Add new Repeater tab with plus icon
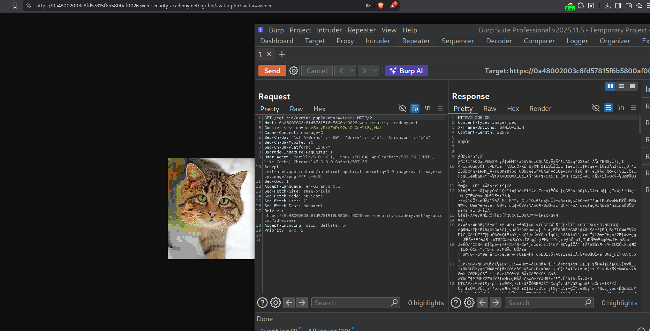Screen dimensions: 650x331 pos(282,54)
